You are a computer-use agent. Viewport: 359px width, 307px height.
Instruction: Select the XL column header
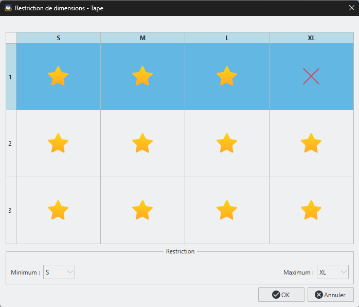tap(311, 38)
